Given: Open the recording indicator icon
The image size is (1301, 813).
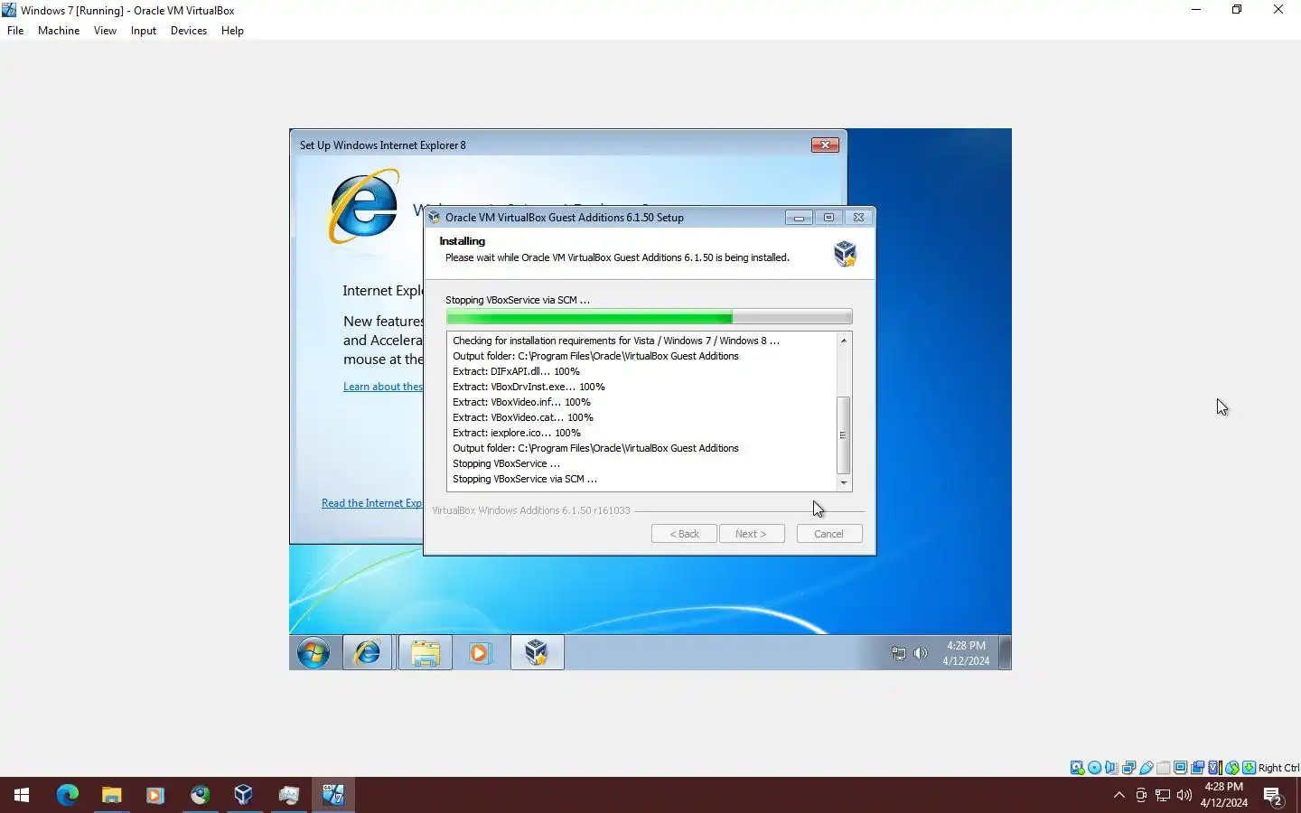Looking at the screenshot, I should [1197, 768].
